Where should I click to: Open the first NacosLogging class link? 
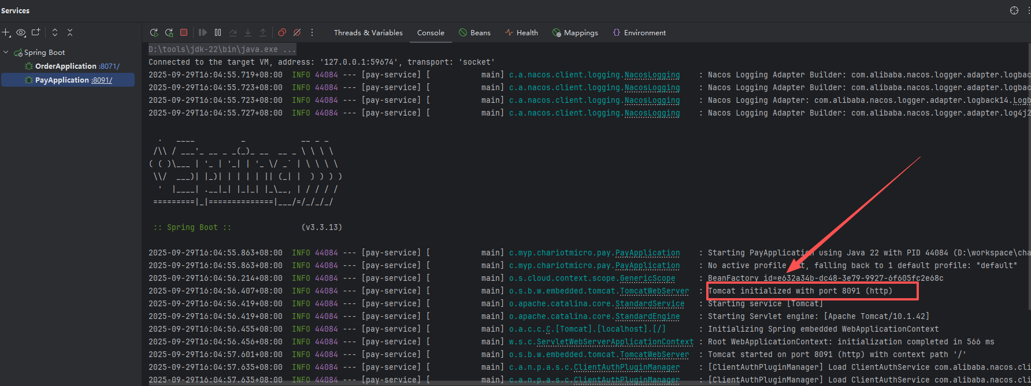(652, 75)
